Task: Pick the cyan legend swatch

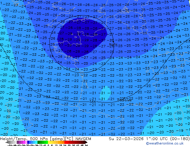Action: click(36, 142)
